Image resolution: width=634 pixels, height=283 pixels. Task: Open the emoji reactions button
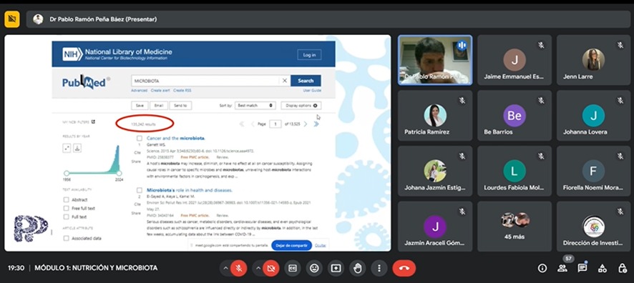click(314, 268)
